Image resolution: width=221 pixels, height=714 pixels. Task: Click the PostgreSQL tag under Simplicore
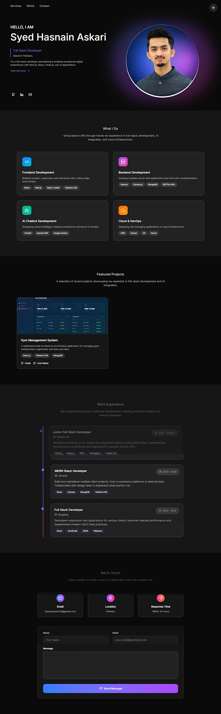95,453
